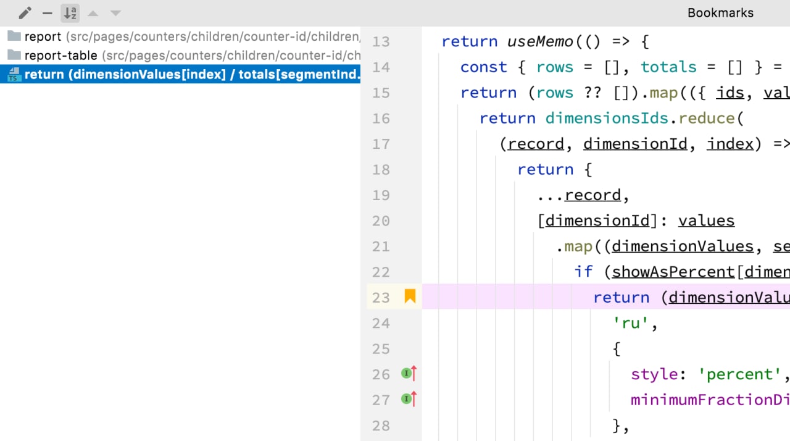Click useMemo on line 13
Viewport: 790px width, 441px height.
(541, 41)
